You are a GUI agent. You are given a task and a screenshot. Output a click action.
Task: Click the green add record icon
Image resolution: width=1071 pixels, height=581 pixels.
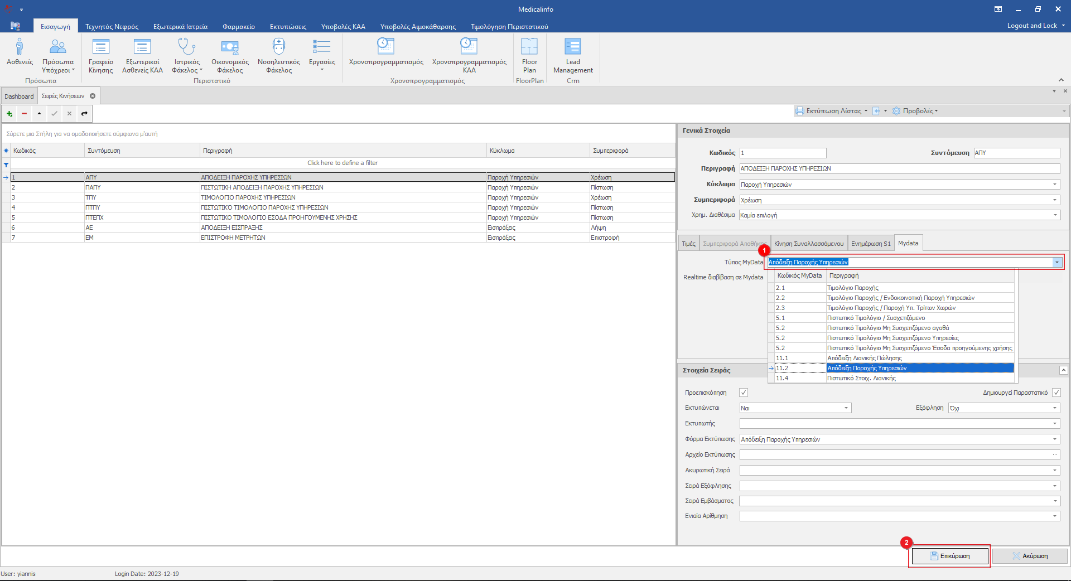[9, 114]
